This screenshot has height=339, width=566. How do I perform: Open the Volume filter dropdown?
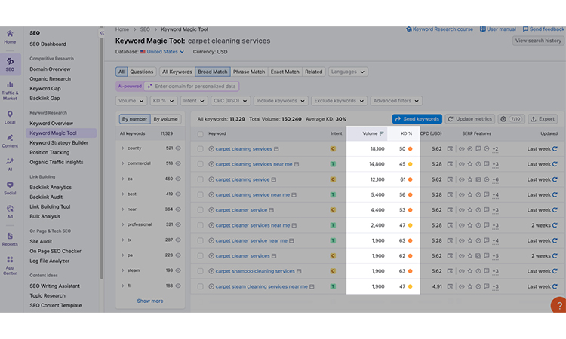click(131, 101)
